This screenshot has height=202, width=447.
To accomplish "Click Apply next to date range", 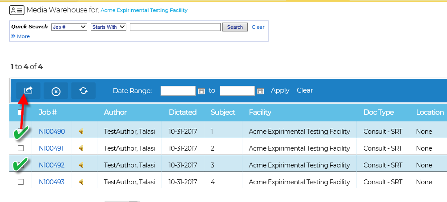I will [280, 90].
